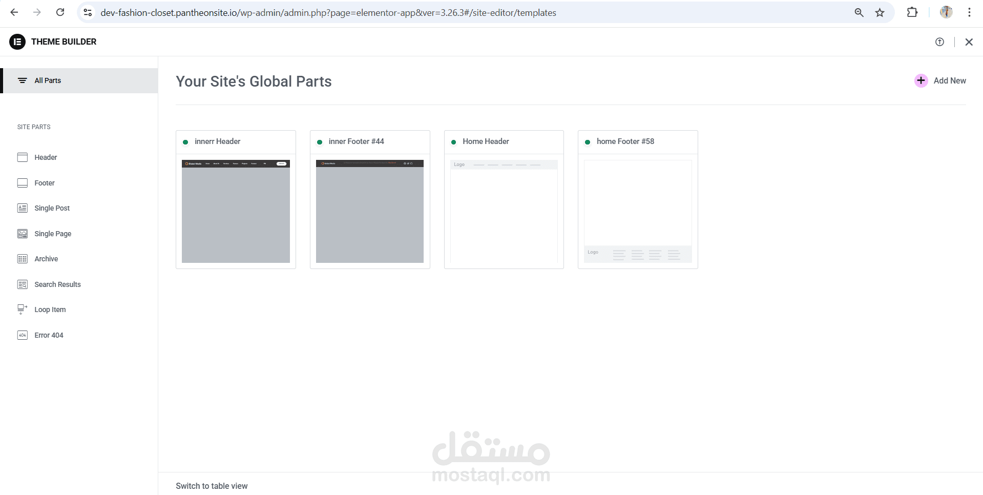Image resolution: width=983 pixels, height=495 pixels.
Task: Click the address bar URL
Action: (328, 12)
